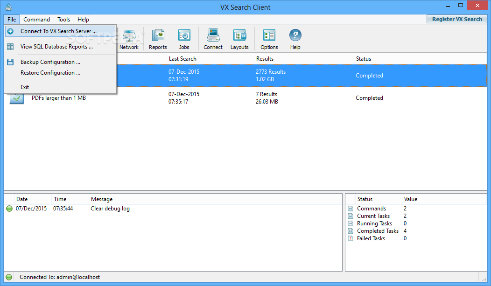Image resolution: width=491 pixels, height=286 pixels.
Task: Click the Status column header above Commands
Action: (x=378, y=199)
